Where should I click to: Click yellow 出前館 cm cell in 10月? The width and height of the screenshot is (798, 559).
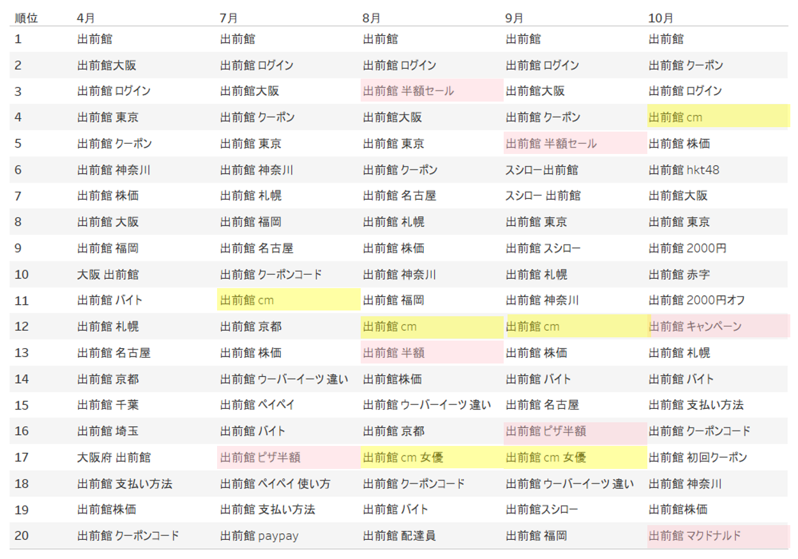(719, 118)
